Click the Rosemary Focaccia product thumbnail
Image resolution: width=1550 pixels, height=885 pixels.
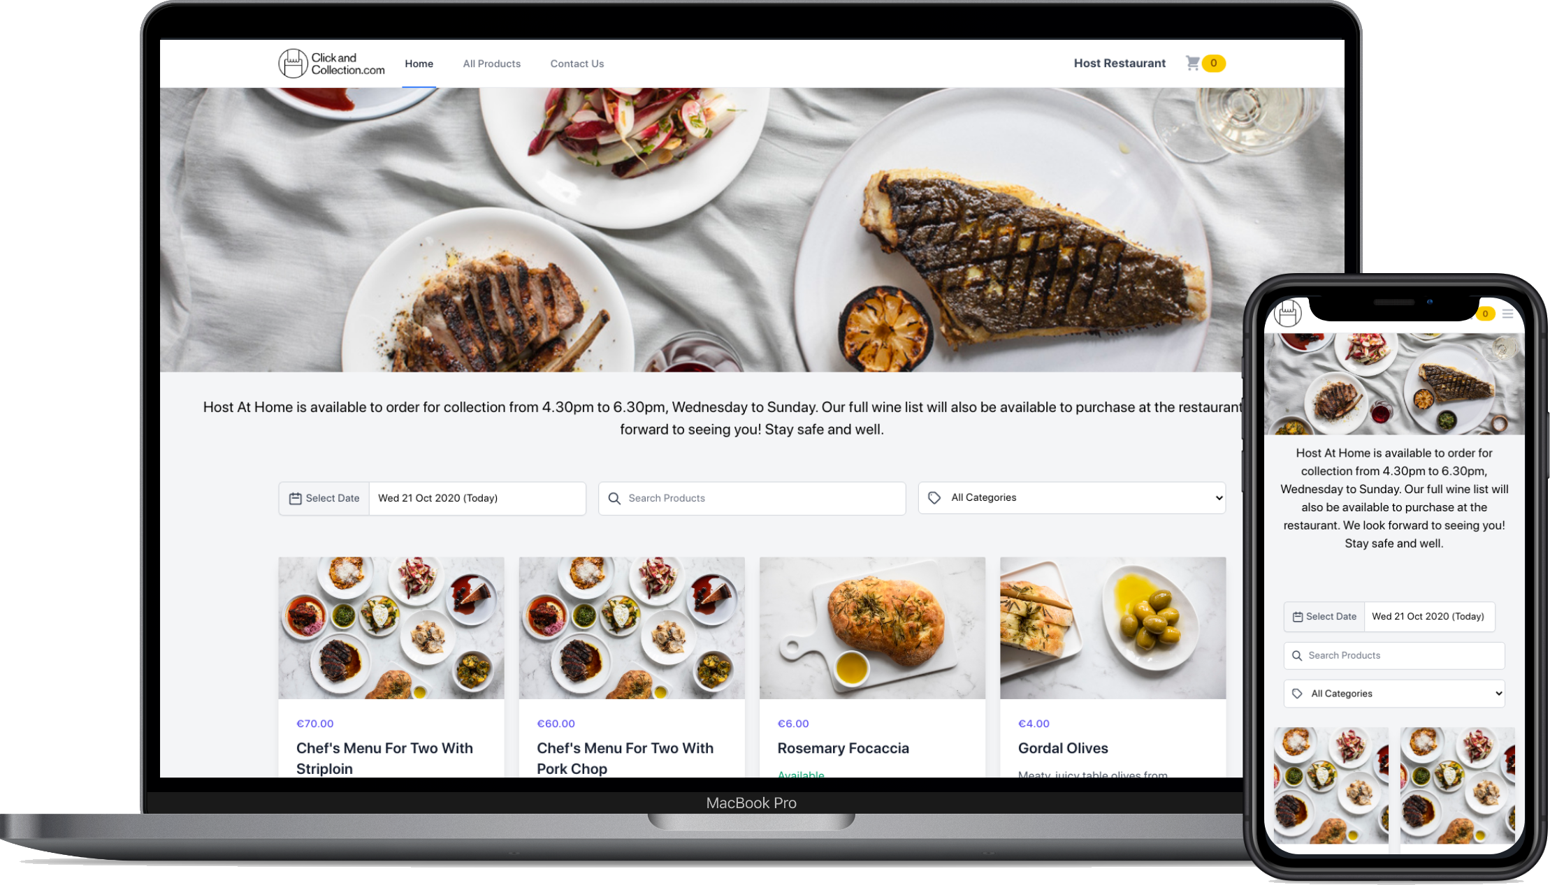(x=872, y=627)
